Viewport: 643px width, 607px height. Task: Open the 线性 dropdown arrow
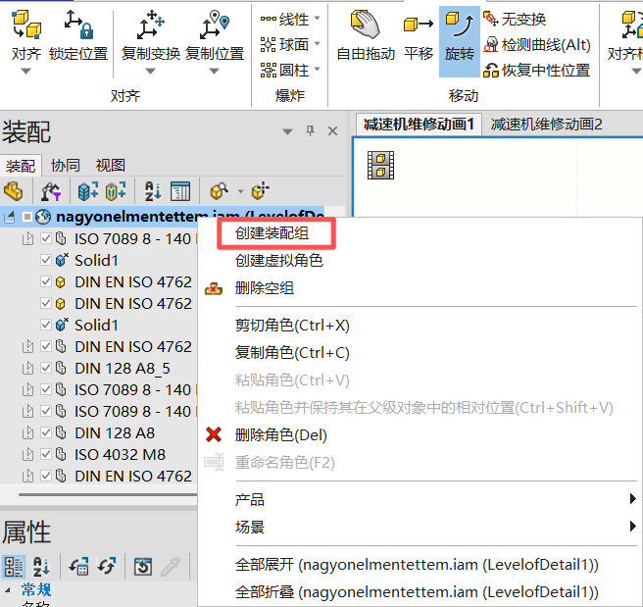click(317, 19)
